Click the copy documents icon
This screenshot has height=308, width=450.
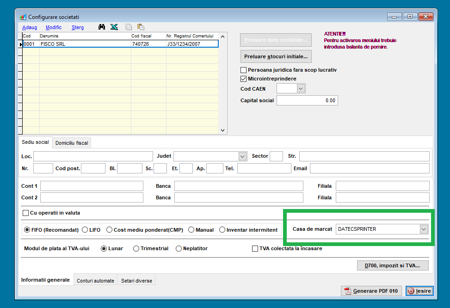pos(129,27)
